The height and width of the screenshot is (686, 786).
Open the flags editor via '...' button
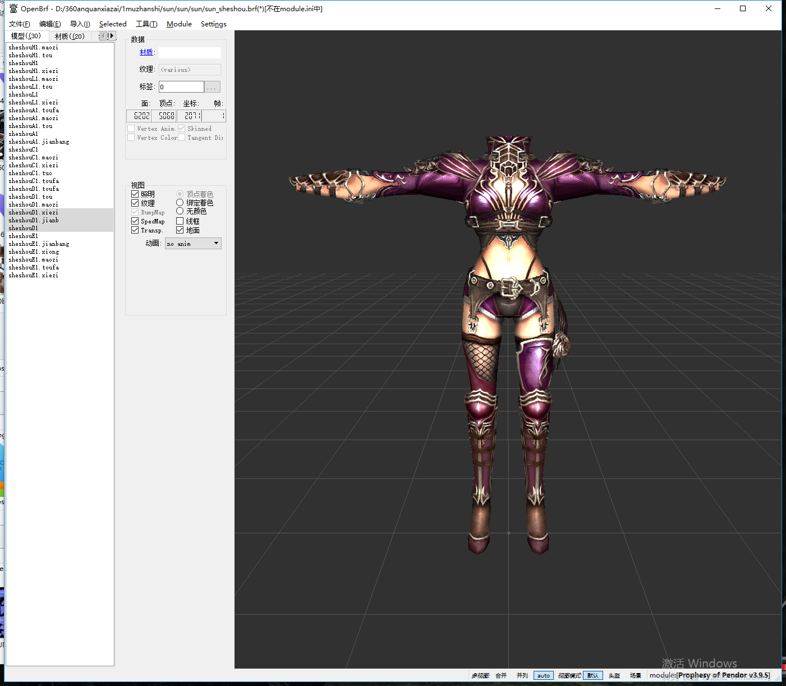click(x=212, y=87)
